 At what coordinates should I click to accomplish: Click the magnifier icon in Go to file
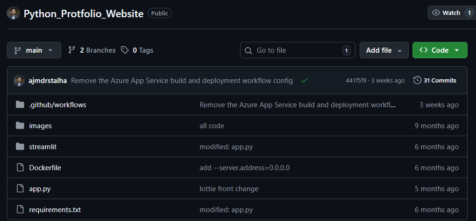(249, 50)
